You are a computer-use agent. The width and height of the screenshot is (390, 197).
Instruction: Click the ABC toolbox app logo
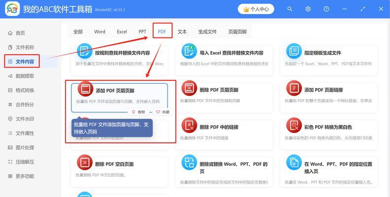pyautogui.click(x=12, y=9)
